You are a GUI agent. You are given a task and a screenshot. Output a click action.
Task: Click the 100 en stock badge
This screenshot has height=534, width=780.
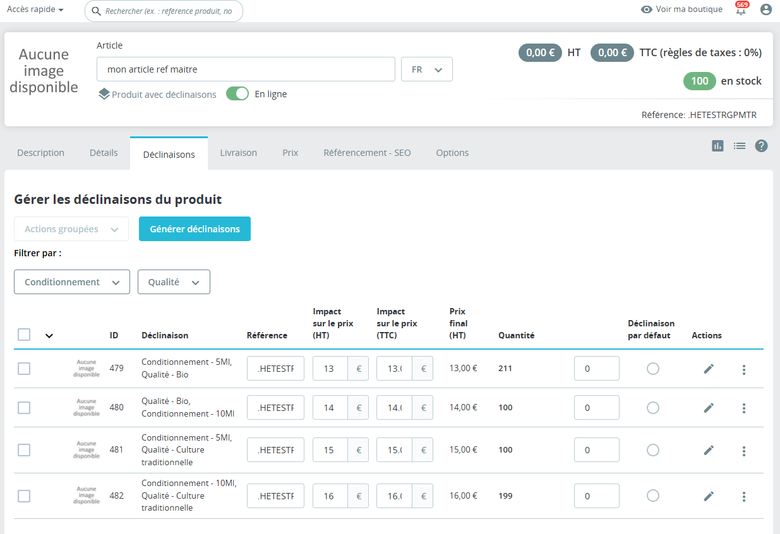pyautogui.click(x=700, y=81)
